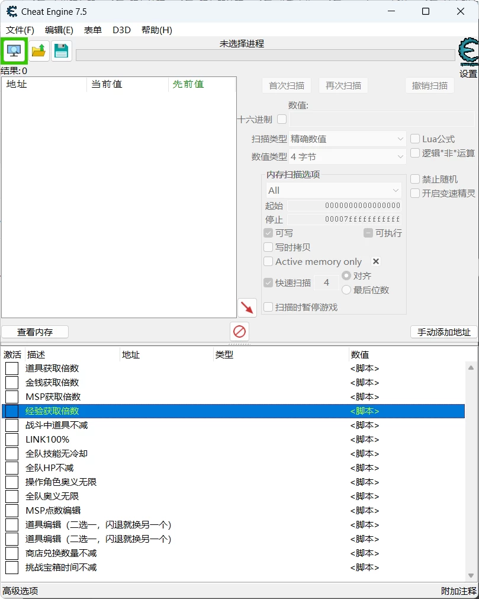The width and height of the screenshot is (479, 599).
Task: Click the 描述 column header
Action: pos(72,355)
